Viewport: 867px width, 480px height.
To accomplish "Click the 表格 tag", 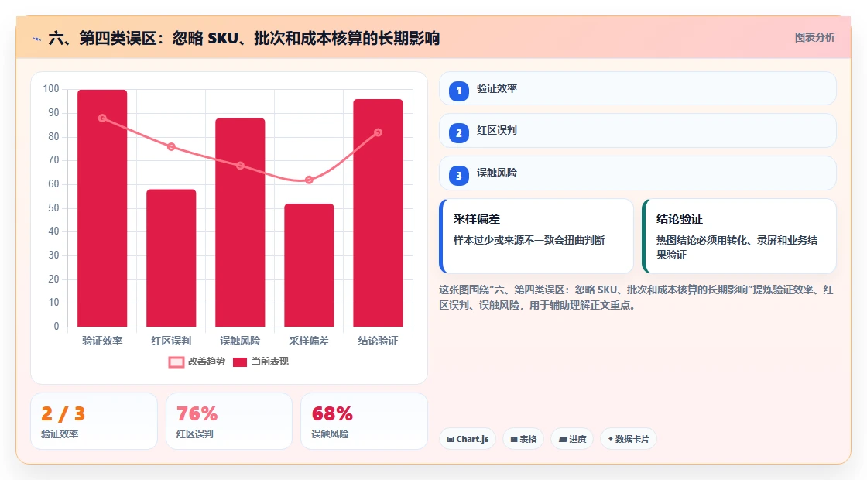I will click(x=523, y=439).
